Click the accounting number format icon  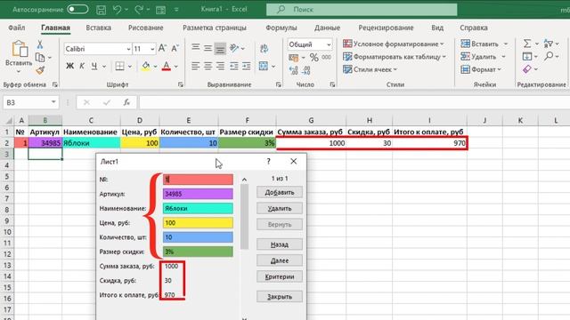click(293, 57)
